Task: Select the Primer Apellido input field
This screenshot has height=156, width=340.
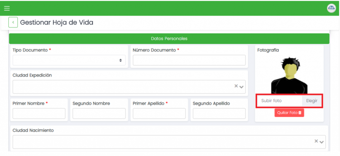Action: click(159, 114)
